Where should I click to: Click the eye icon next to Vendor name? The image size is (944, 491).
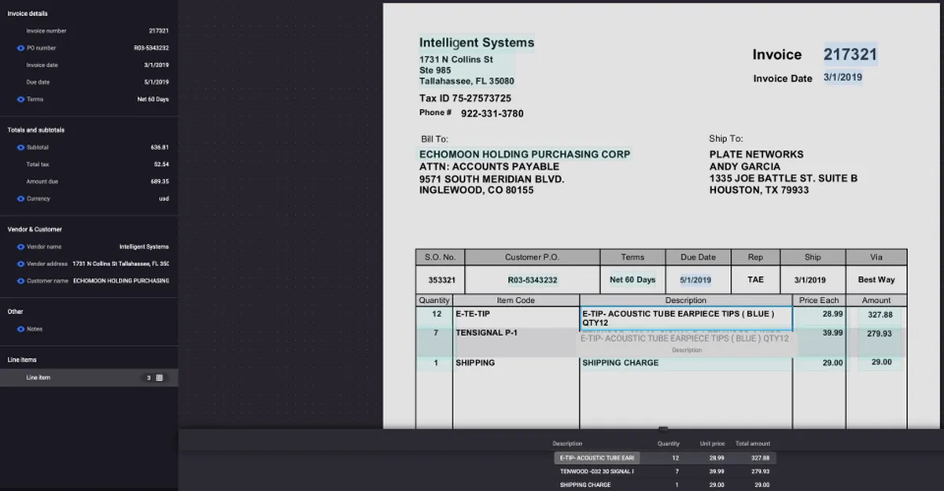click(20, 246)
